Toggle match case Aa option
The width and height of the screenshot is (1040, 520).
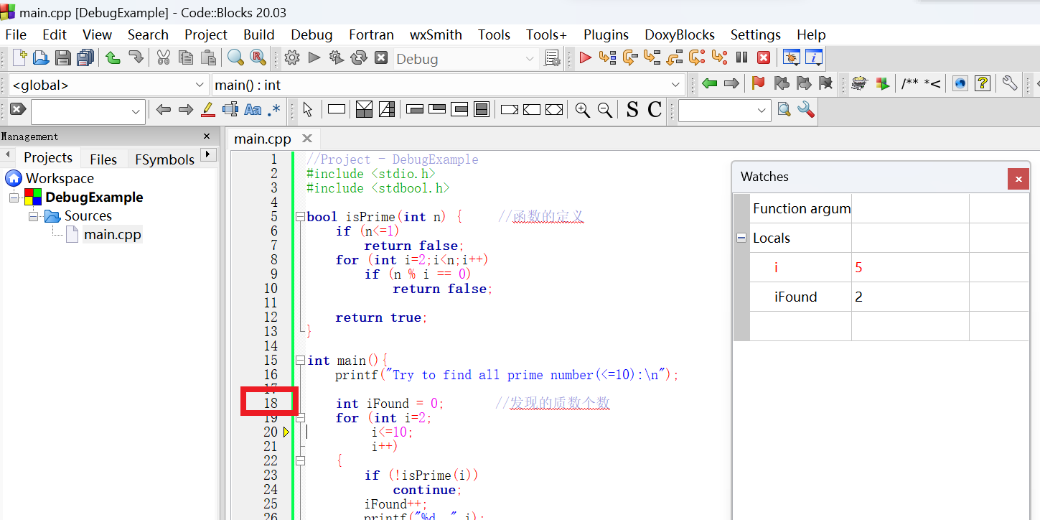pyautogui.click(x=253, y=110)
